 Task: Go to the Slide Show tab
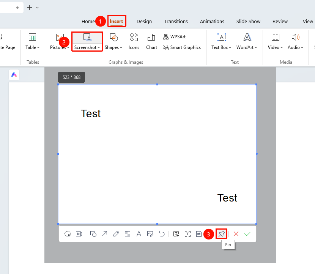pos(248,22)
